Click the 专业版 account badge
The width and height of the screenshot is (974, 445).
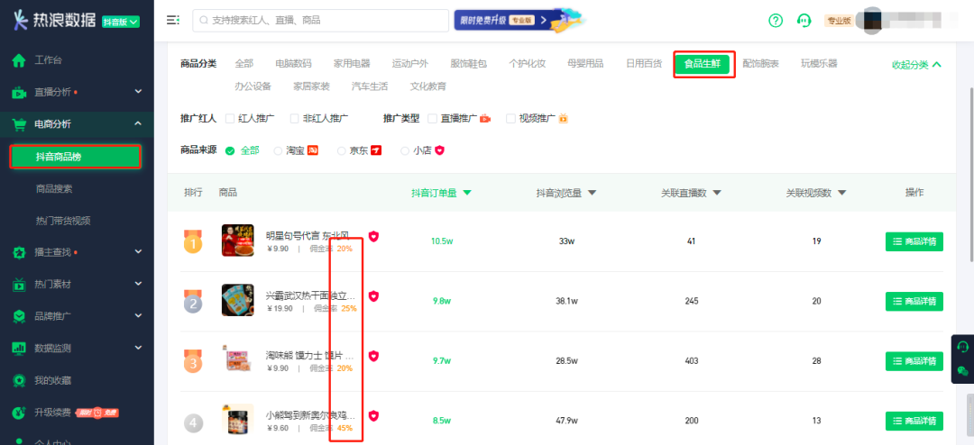[838, 21]
